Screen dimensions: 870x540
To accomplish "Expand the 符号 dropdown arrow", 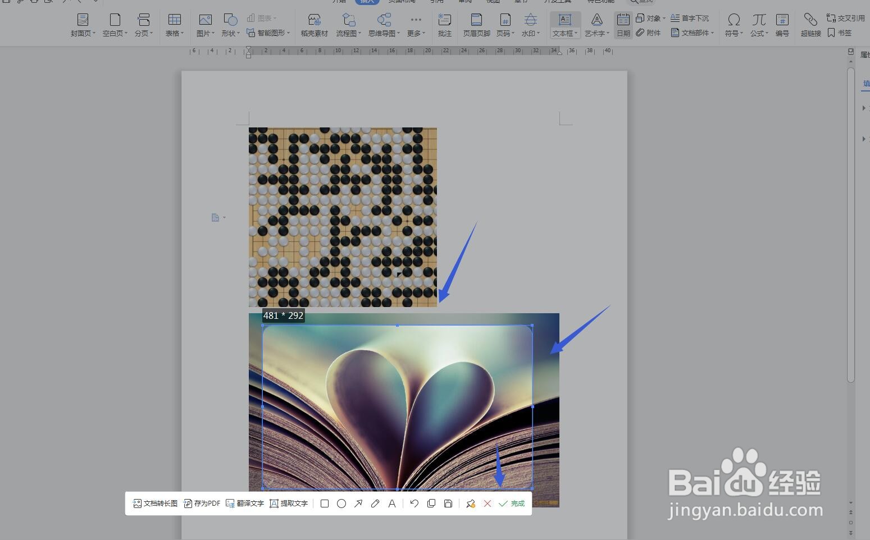I will click(742, 33).
